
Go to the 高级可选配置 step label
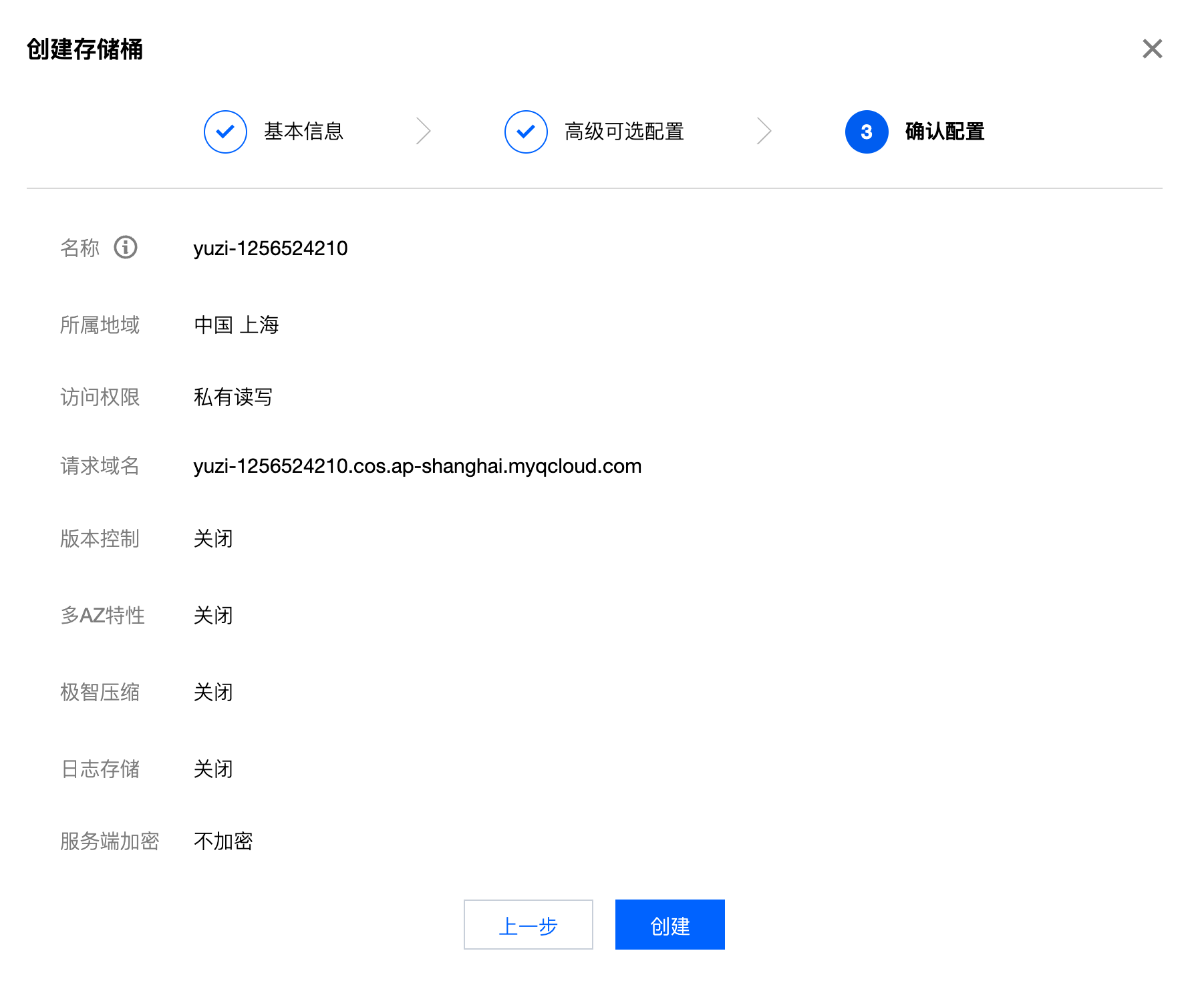[x=624, y=132]
